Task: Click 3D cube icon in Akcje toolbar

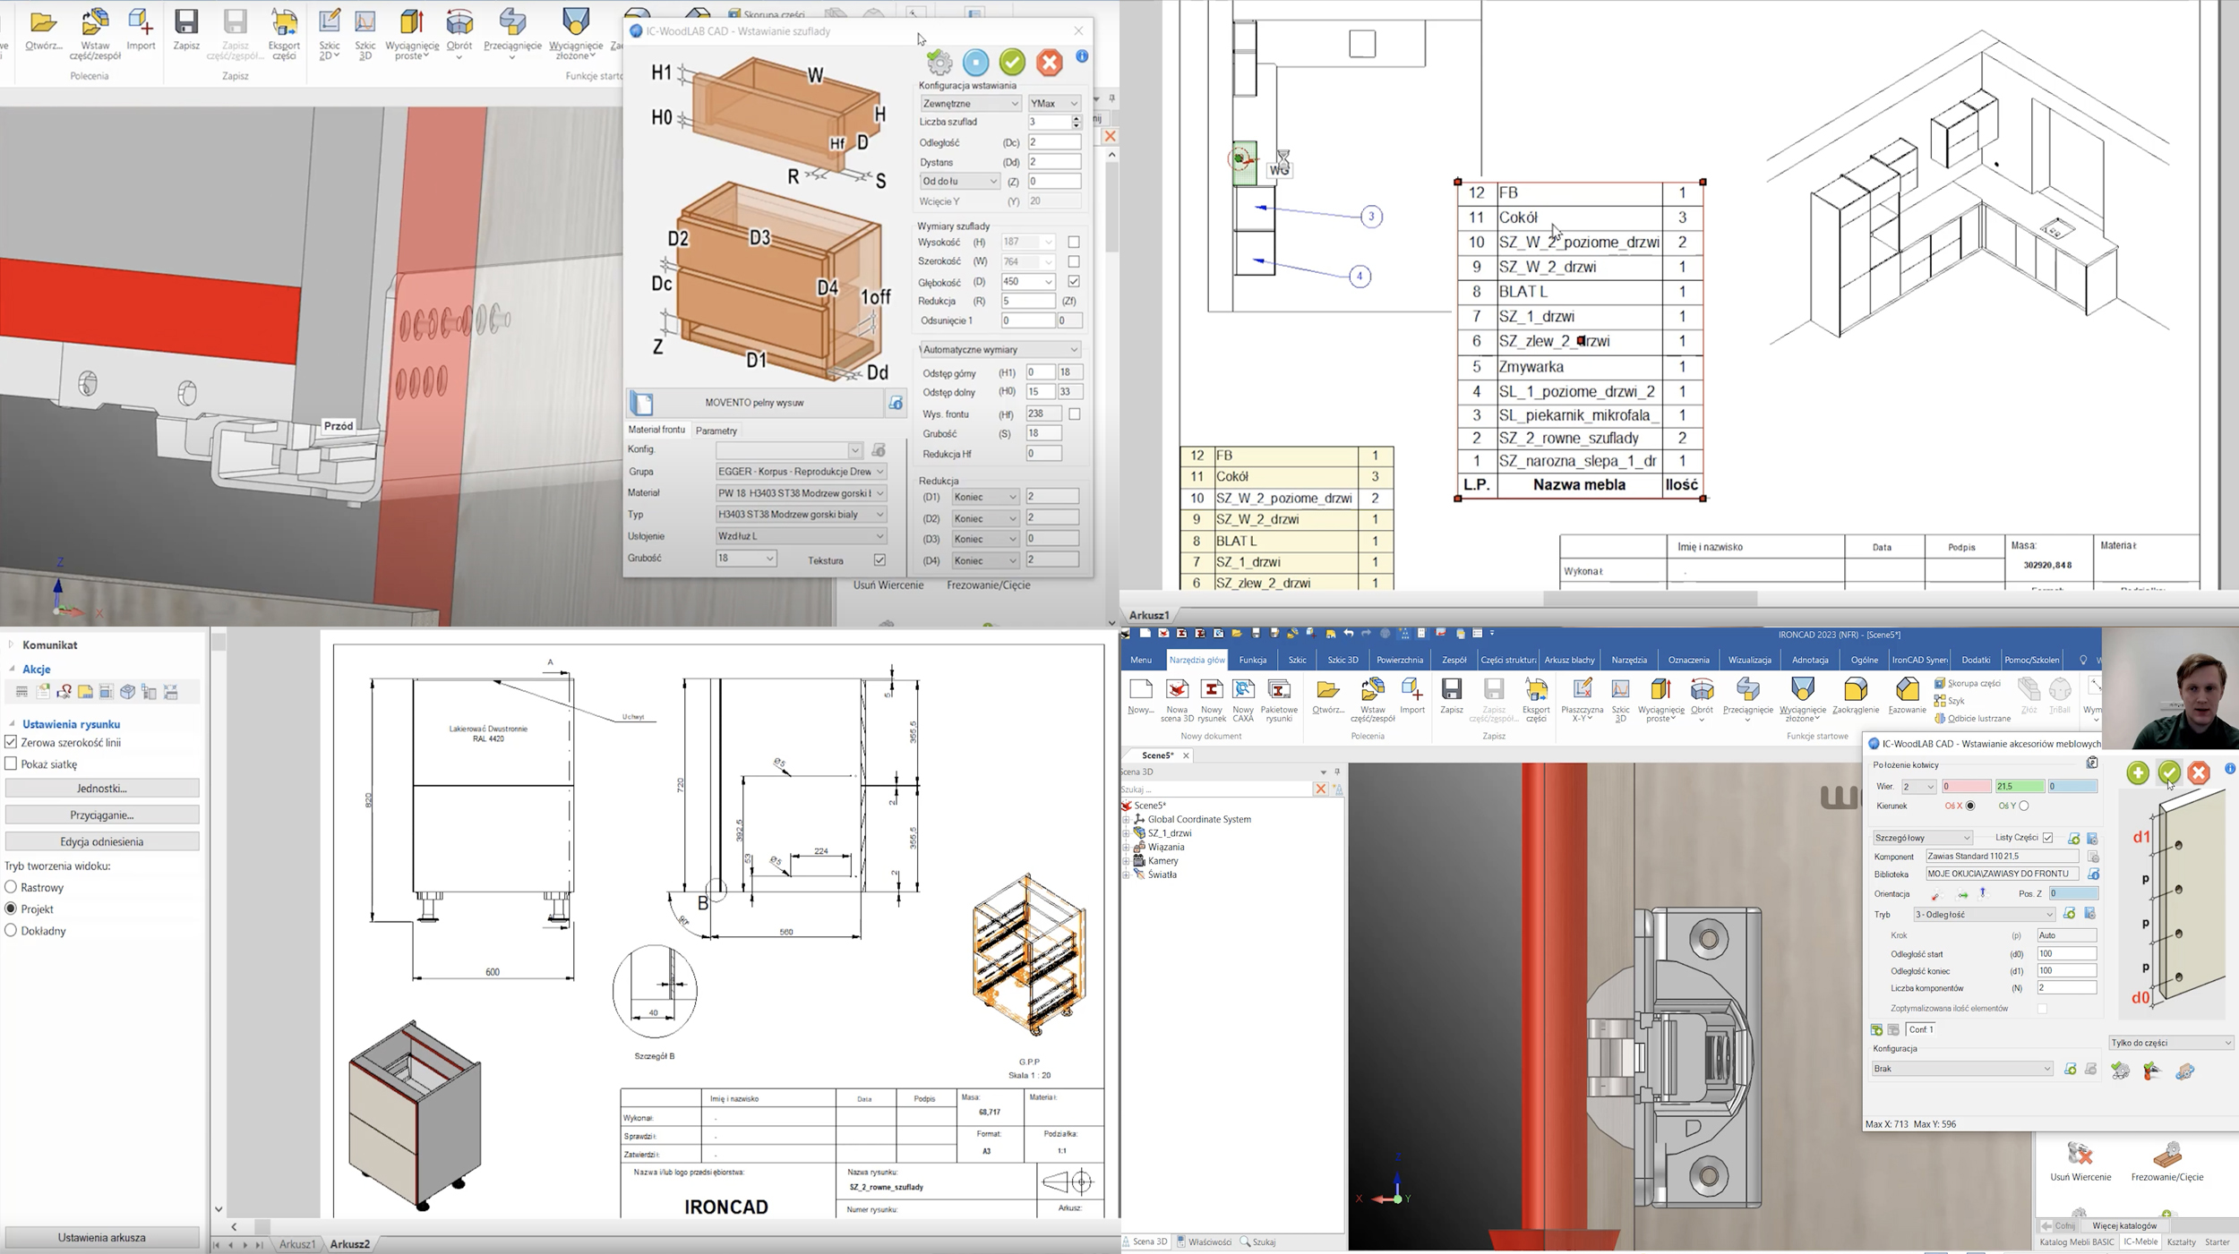Action: point(127,692)
